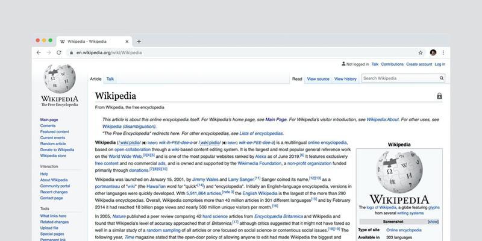482x241 pixels.
Task: Click the infobox Wikipedia globe image
Action: [399, 172]
